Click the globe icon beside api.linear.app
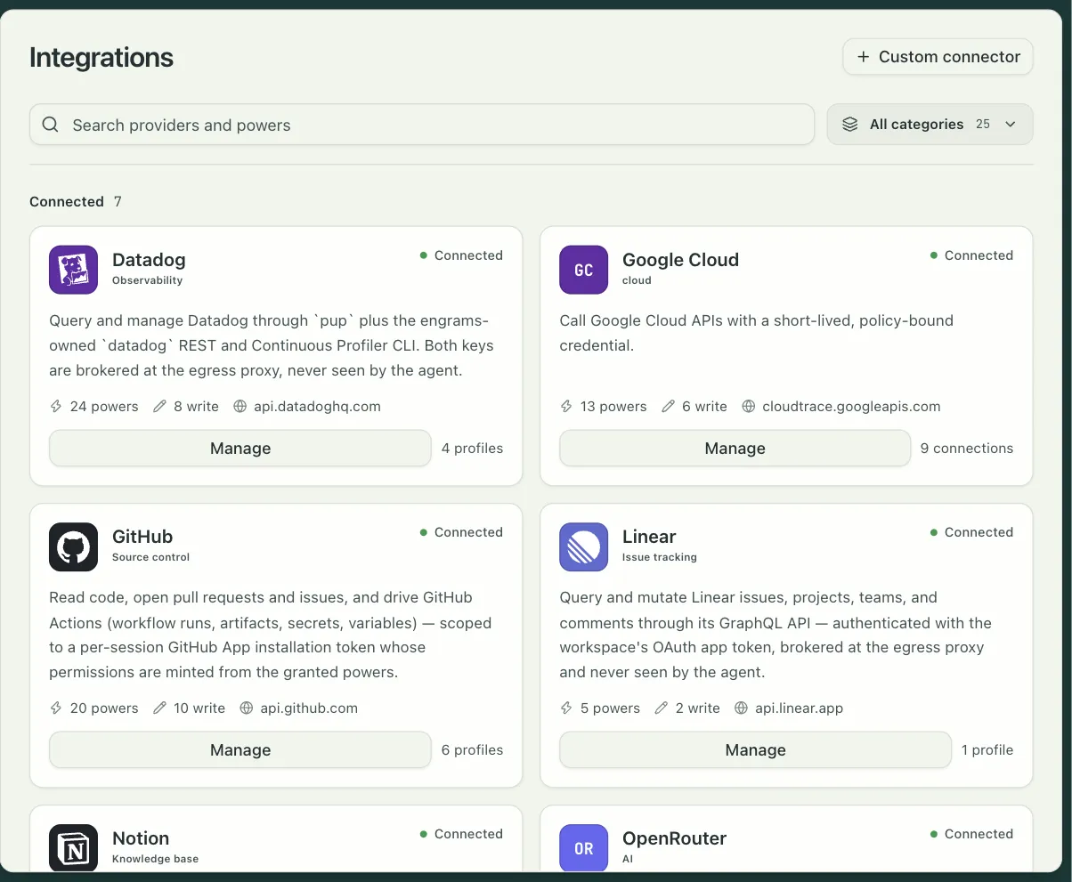This screenshot has width=1072, height=882. click(742, 708)
